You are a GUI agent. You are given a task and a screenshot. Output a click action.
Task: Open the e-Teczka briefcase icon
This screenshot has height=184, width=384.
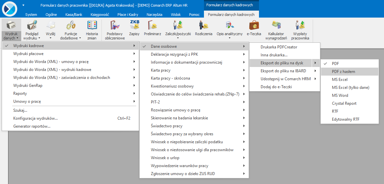point(254,26)
